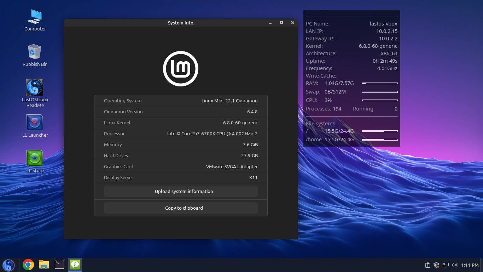Open the network connection tray icon
The image size is (483, 272).
[446, 265]
